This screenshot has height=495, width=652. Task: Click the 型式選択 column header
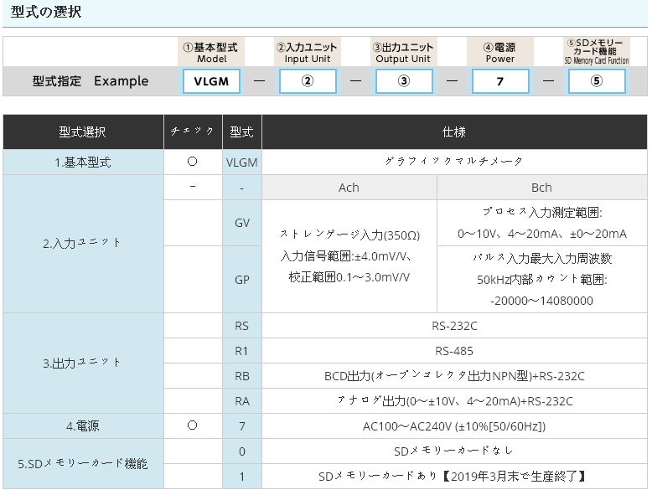tap(83, 132)
